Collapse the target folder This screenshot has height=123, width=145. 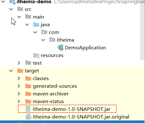11,71
